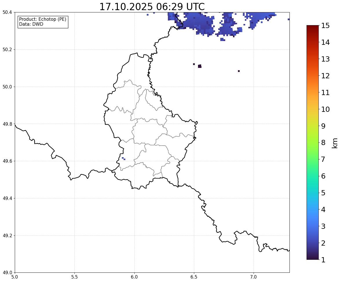341x282 pixels.
Task: Click latitude axis label 49.4
Action: pyautogui.click(x=7, y=198)
